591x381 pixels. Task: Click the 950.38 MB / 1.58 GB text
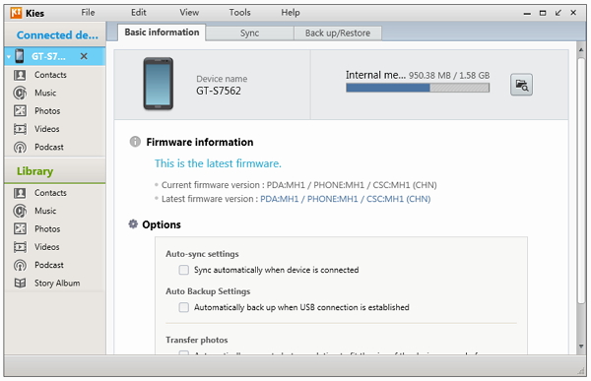tap(449, 76)
